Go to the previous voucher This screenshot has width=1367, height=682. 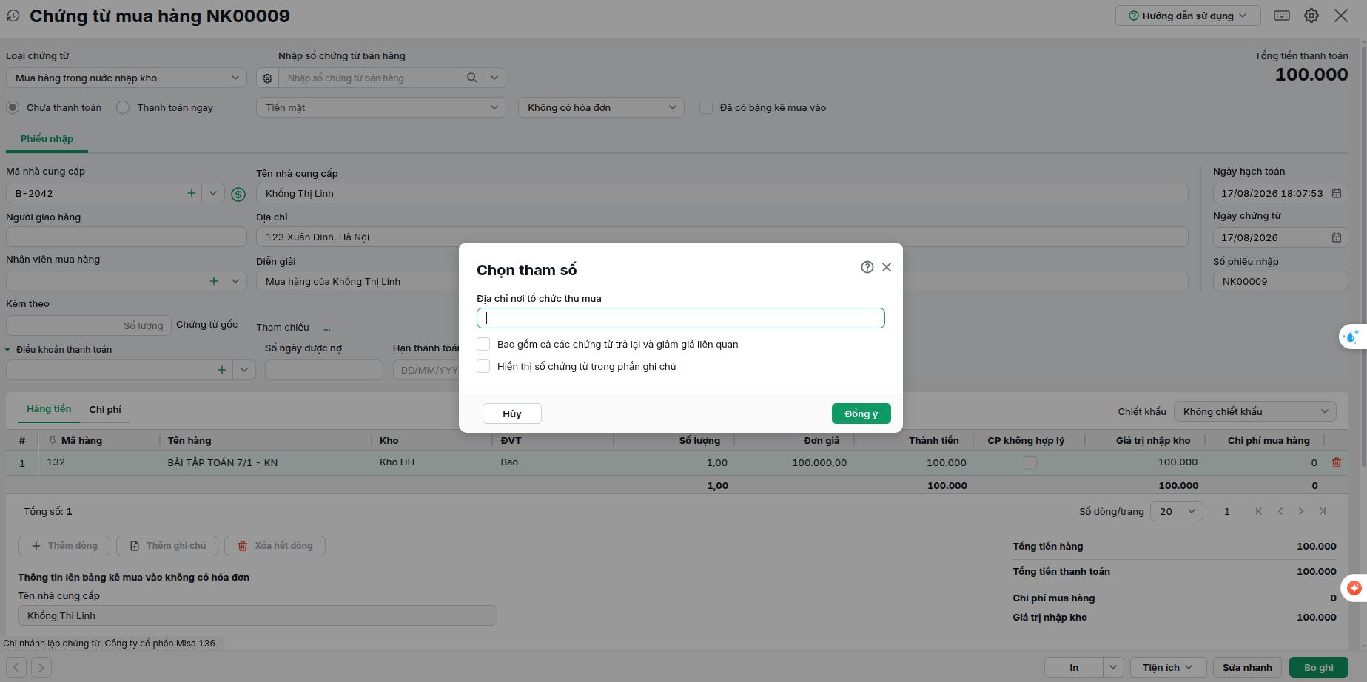pyautogui.click(x=16, y=667)
